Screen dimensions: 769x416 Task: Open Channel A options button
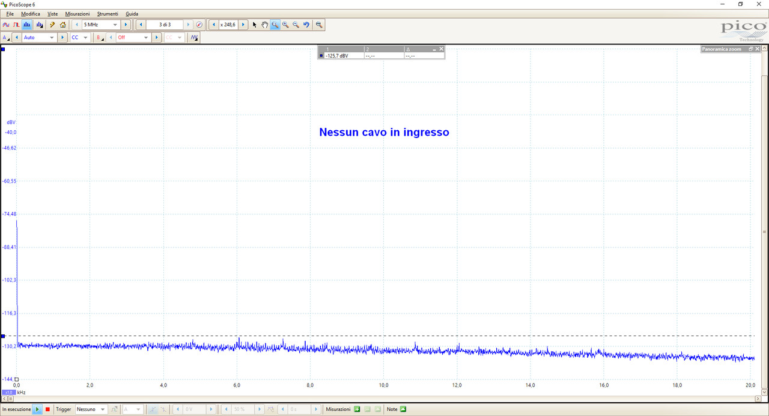pyautogui.click(x=6, y=37)
